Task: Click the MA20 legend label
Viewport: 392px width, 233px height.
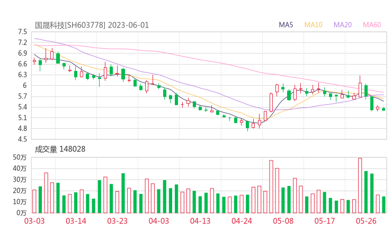Action: click(343, 25)
